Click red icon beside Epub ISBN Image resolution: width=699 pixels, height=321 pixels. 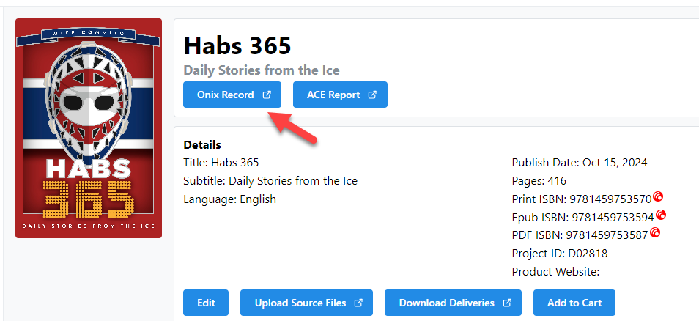pyautogui.click(x=661, y=215)
